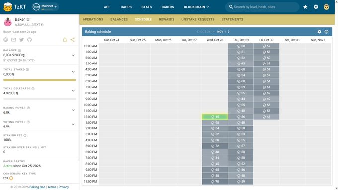Click the Total Delegated progress bar
The image size is (338, 190).
click(39, 99)
